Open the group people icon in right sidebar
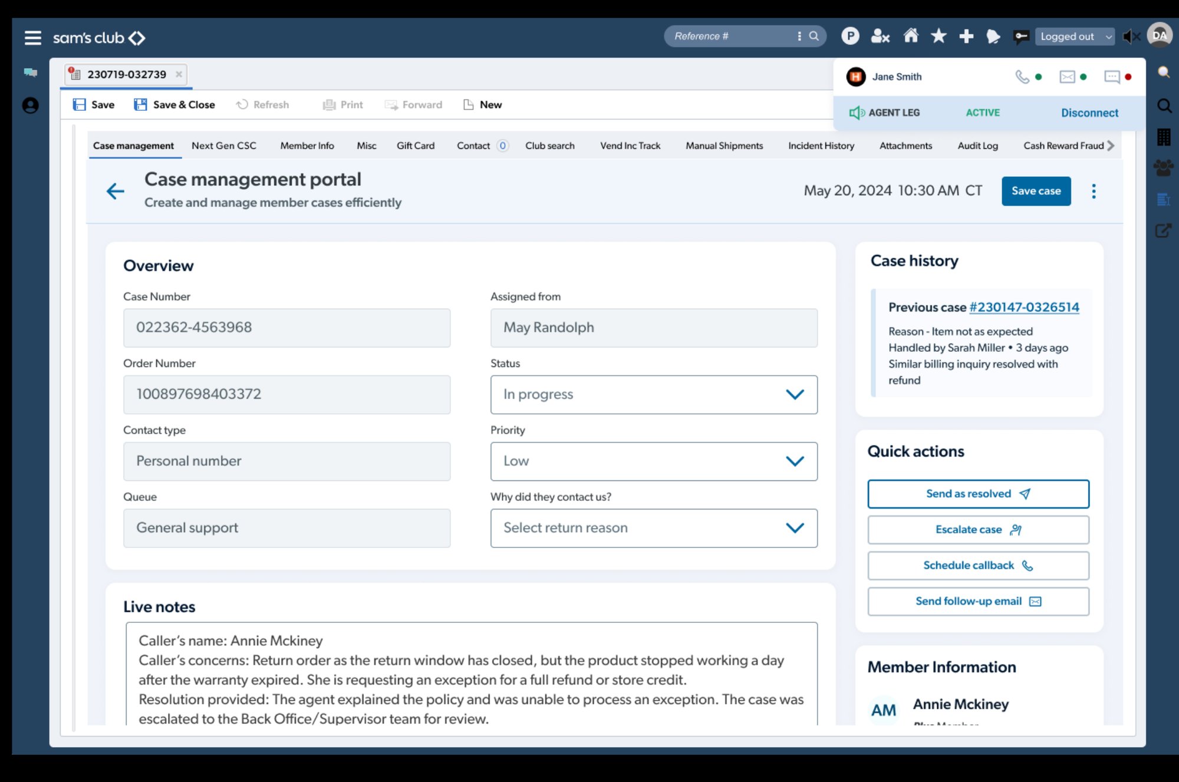Image resolution: width=1179 pixels, height=782 pixels. click(x=1164, y=168)
